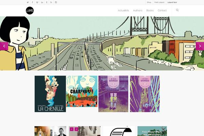The height and width of the screenshot is (136, 204).
Task: Open the Books menu
Action: (150, 11)
